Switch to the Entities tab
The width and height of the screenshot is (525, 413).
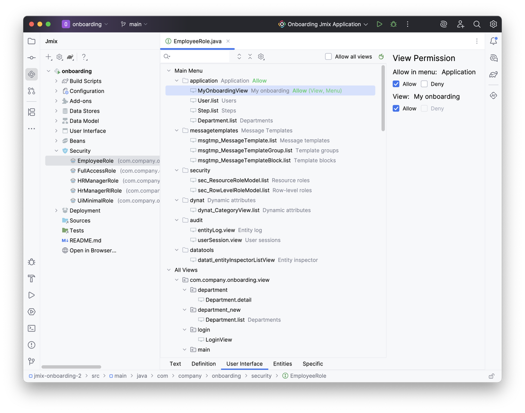coord(283,364)
